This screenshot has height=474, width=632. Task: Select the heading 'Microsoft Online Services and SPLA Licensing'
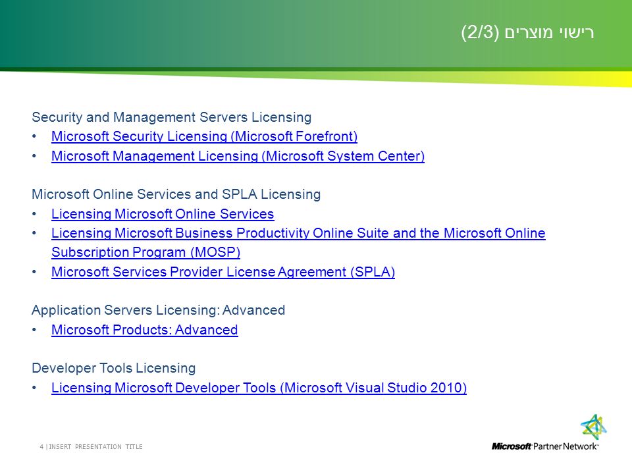pos(176,194)
